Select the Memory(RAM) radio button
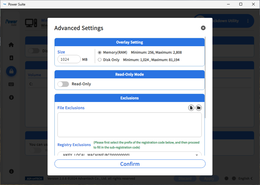260x185 pixels. pos(100,52)
